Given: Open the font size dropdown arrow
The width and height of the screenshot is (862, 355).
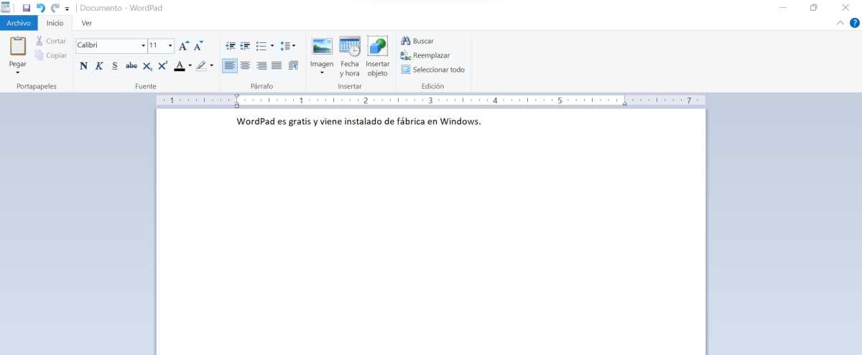Looking at the screenshot, I should (x=170, y=45).
